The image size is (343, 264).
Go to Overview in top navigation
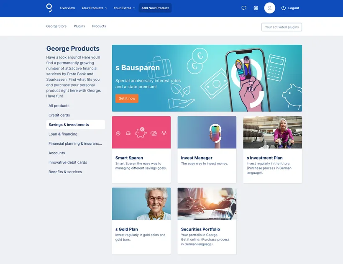pyautogui.click(x=67, y=8)
